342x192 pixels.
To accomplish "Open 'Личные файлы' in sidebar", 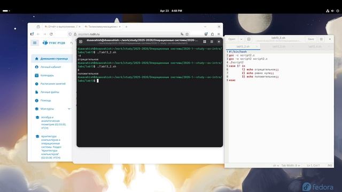I will point(50,92).
